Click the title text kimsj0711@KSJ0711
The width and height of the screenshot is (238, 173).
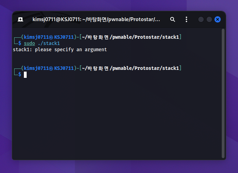[x=57, y=19]
